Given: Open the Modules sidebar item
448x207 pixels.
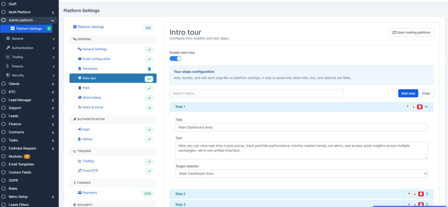Looking at the screenshot, I should click(15, 156).
